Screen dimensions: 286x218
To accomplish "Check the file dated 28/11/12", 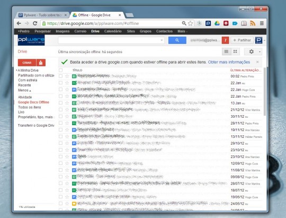I will tap(60, 123).
